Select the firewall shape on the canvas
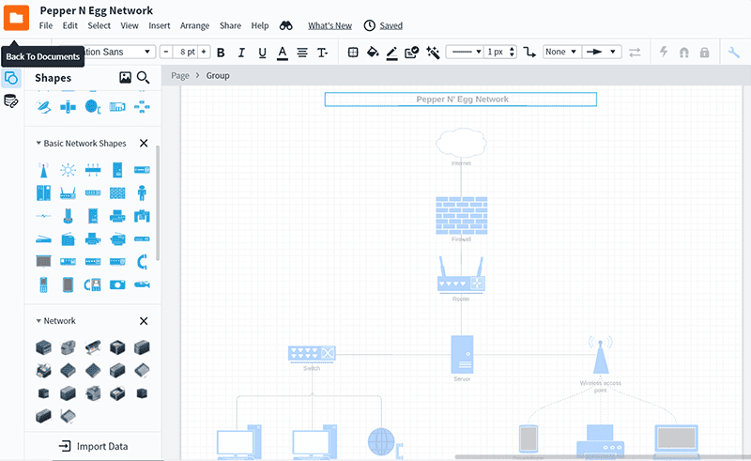This screenshot has width=751, height=461. (x=461, y=214)
